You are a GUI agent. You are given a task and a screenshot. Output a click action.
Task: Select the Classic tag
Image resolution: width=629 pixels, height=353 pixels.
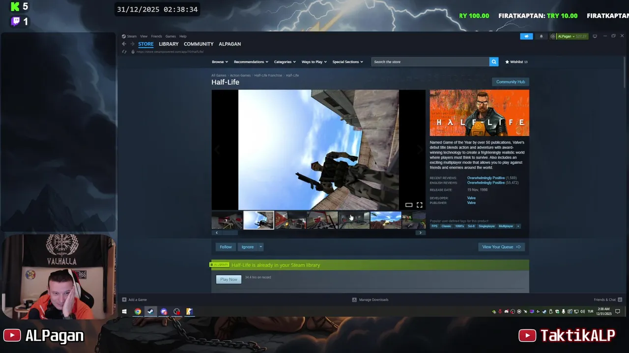coord(446,226)
